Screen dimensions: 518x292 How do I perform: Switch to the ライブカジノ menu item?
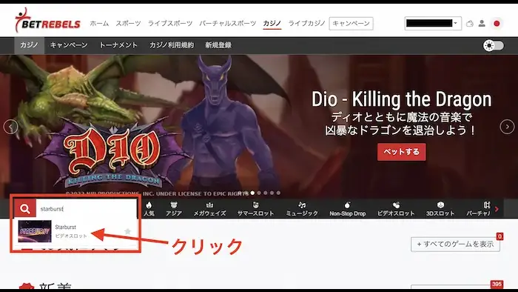pos(307,24)
